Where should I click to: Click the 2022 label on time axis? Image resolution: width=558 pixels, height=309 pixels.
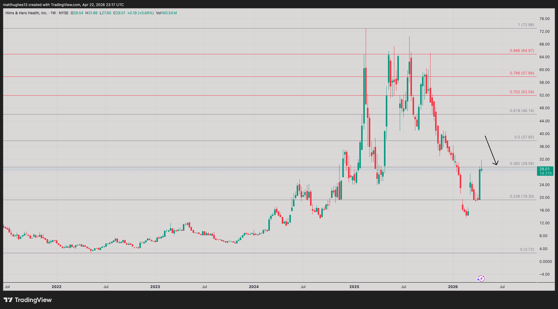tap(57, 287)
